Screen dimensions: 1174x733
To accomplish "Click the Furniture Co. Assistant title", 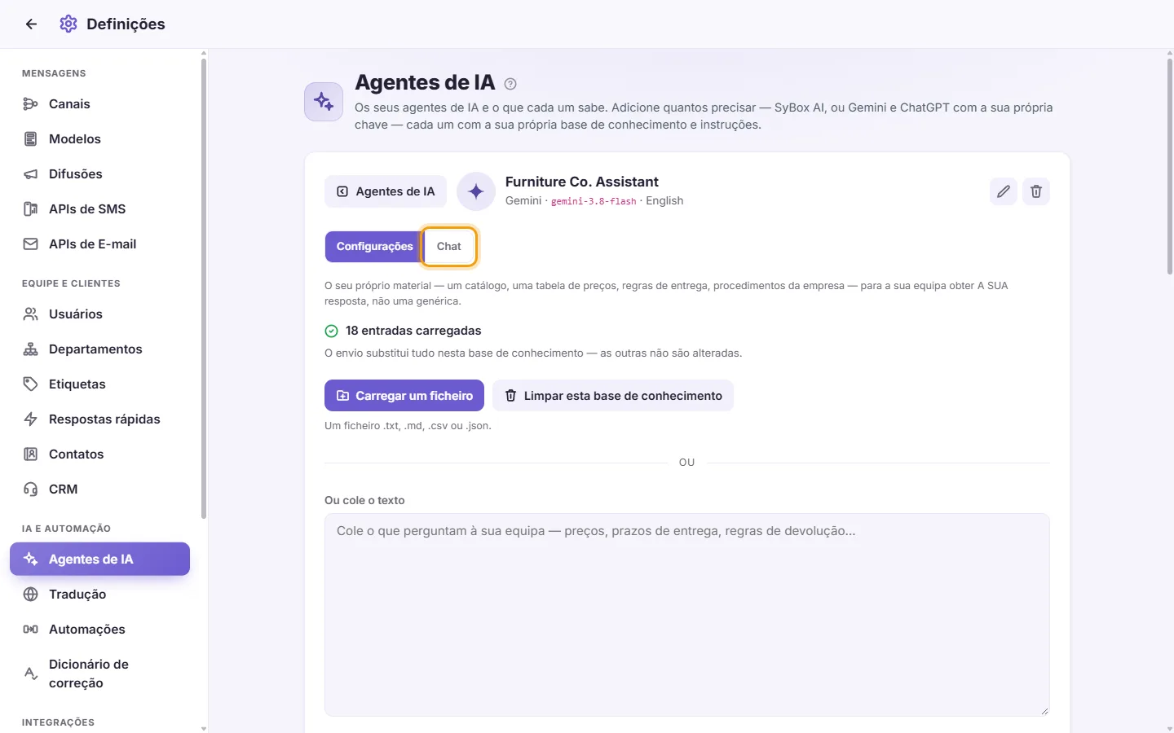I will [582, 182].
